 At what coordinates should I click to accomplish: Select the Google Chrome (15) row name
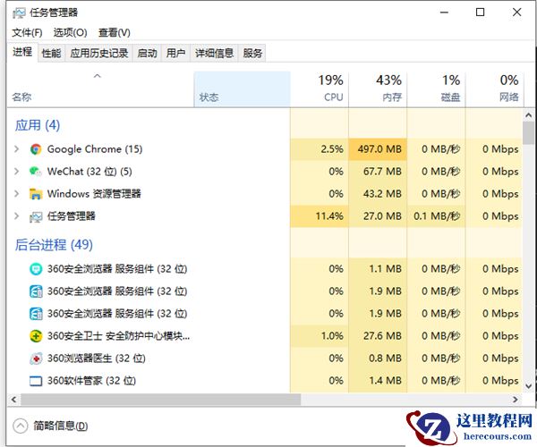(95, 149)
